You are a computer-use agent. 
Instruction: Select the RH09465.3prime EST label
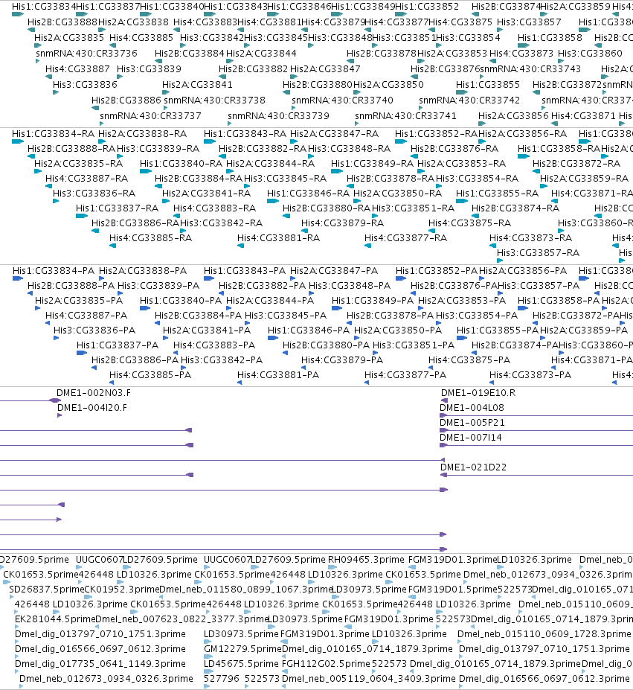[x=366, y=560]
